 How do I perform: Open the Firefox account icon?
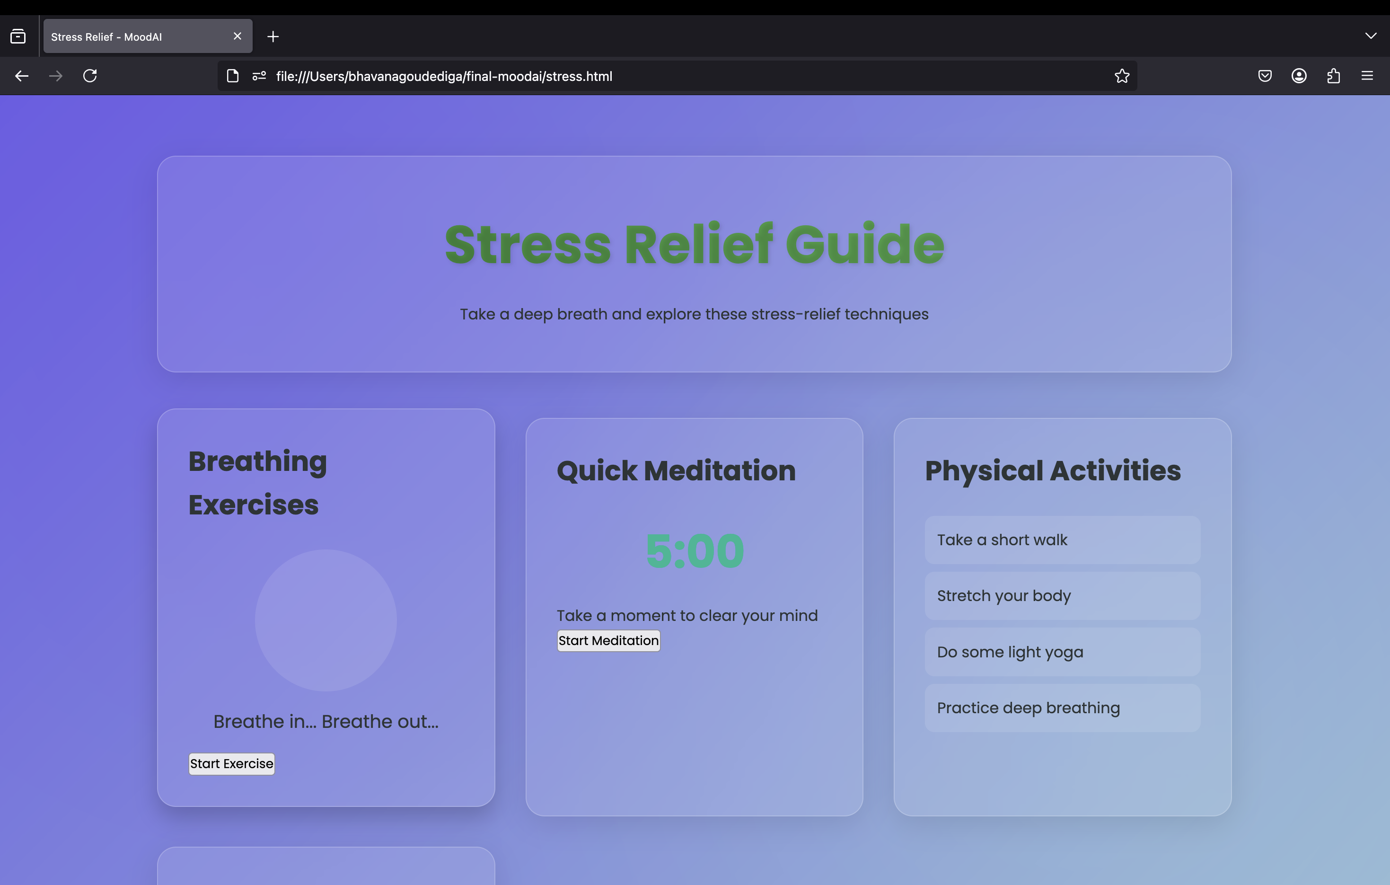click(1299, 76)
